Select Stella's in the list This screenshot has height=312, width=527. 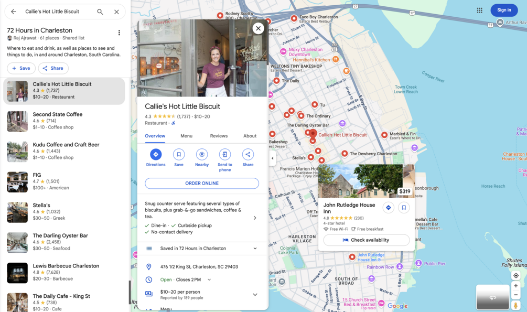click(x=64, y=212)
